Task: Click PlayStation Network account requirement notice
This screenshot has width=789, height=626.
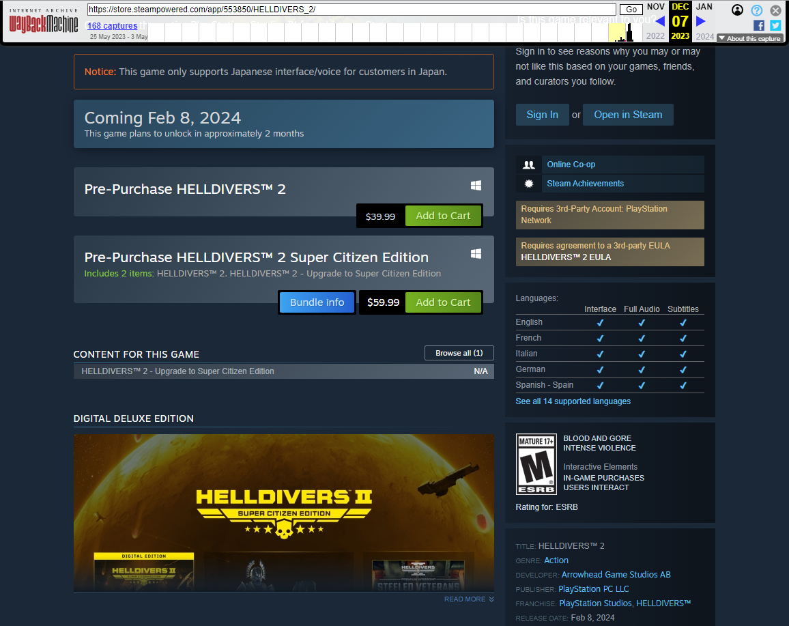Action: [610, 215]
